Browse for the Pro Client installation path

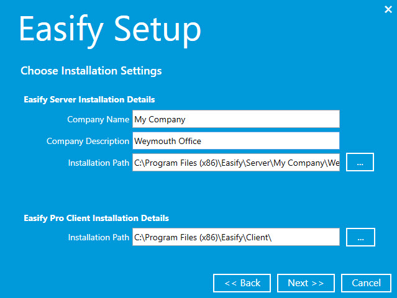point(360,237)
